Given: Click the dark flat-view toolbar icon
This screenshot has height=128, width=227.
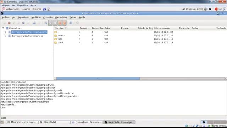Looking at the screenshot, I should (46, 23).
